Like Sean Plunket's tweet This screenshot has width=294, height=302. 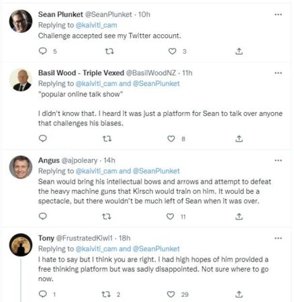(x=172, y=52)
